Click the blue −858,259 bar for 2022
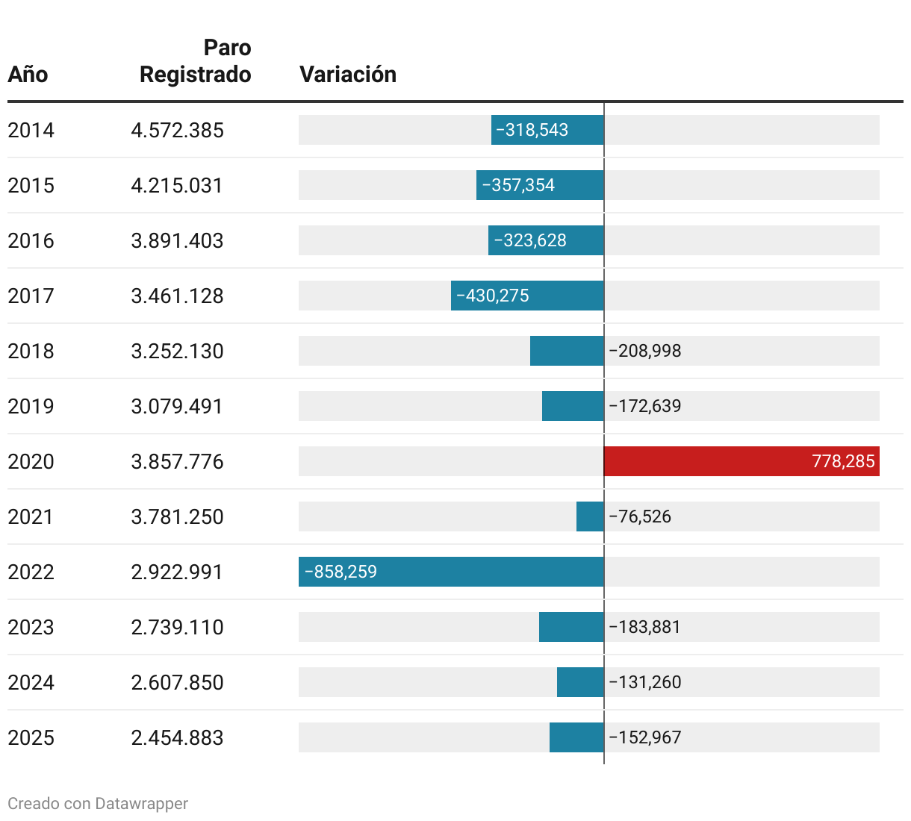Screen dimensions: 911x821 [451, 572]
